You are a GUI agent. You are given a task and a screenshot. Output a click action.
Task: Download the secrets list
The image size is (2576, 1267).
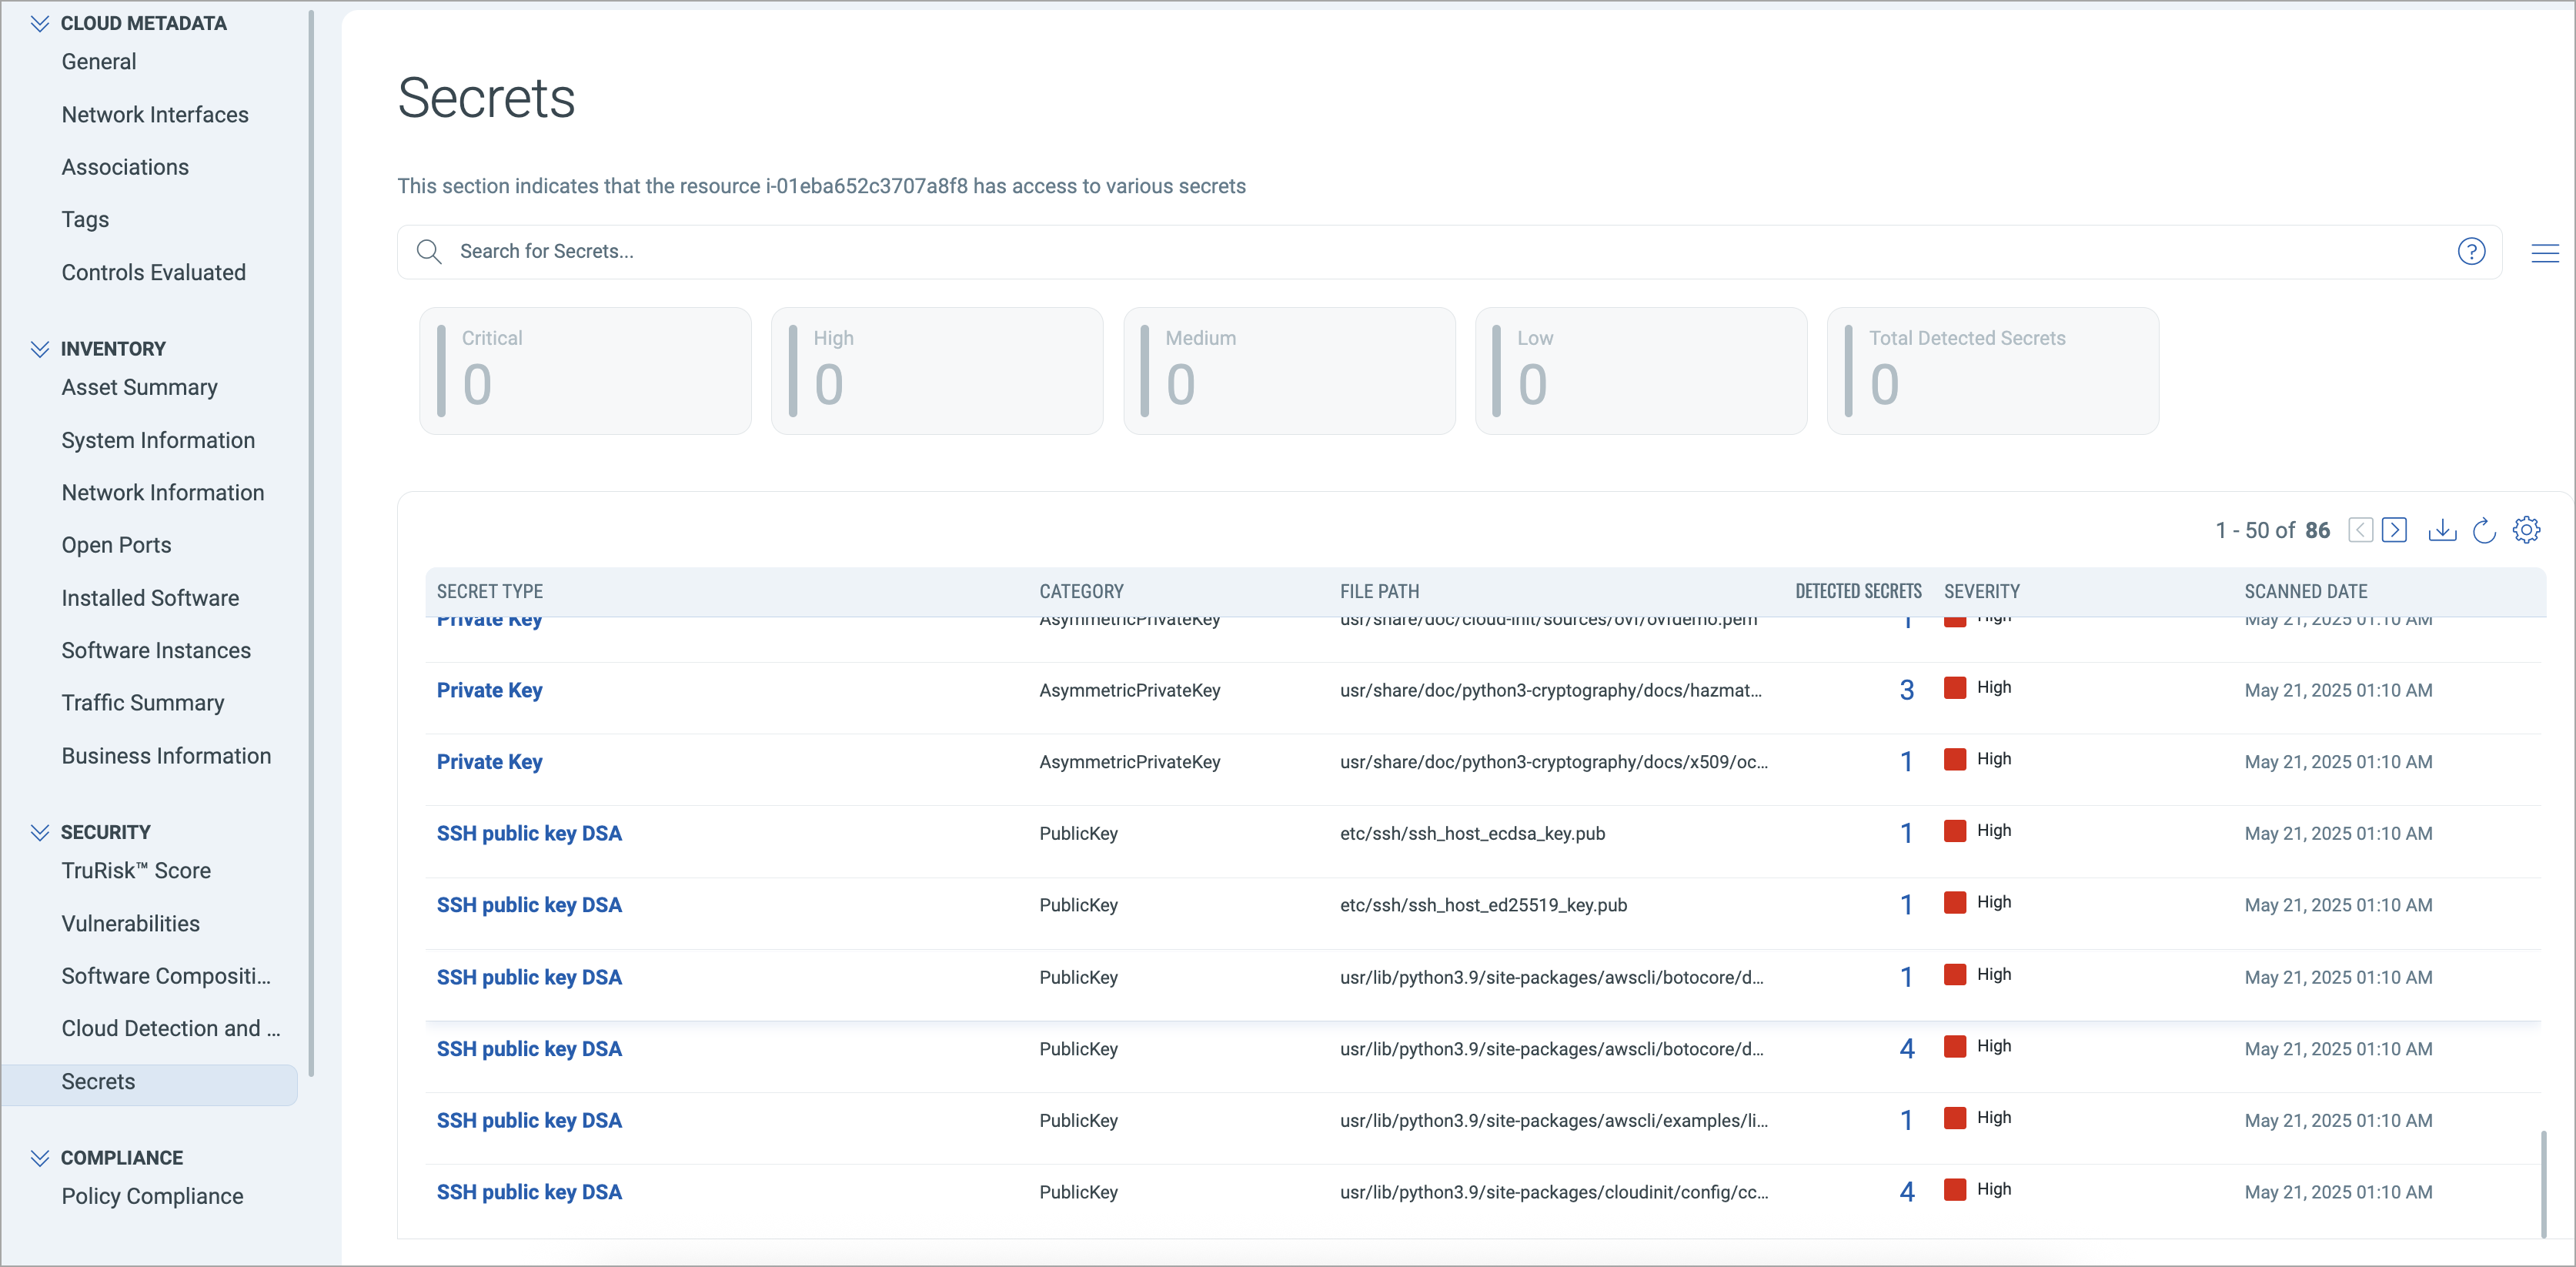[2441, 530]
